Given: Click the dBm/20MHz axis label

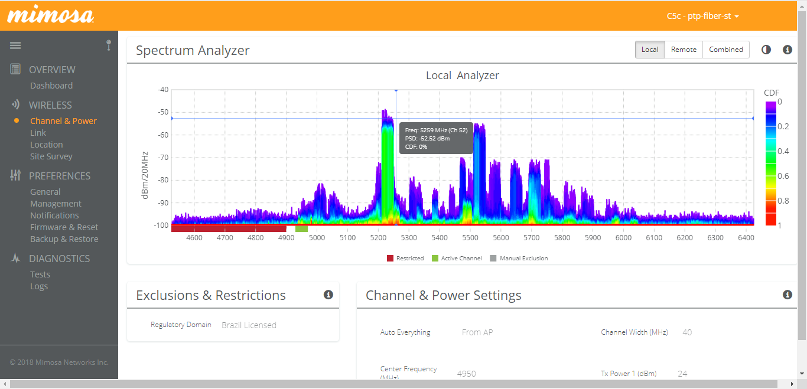Looking at the screenshot, I should point(145,175).
